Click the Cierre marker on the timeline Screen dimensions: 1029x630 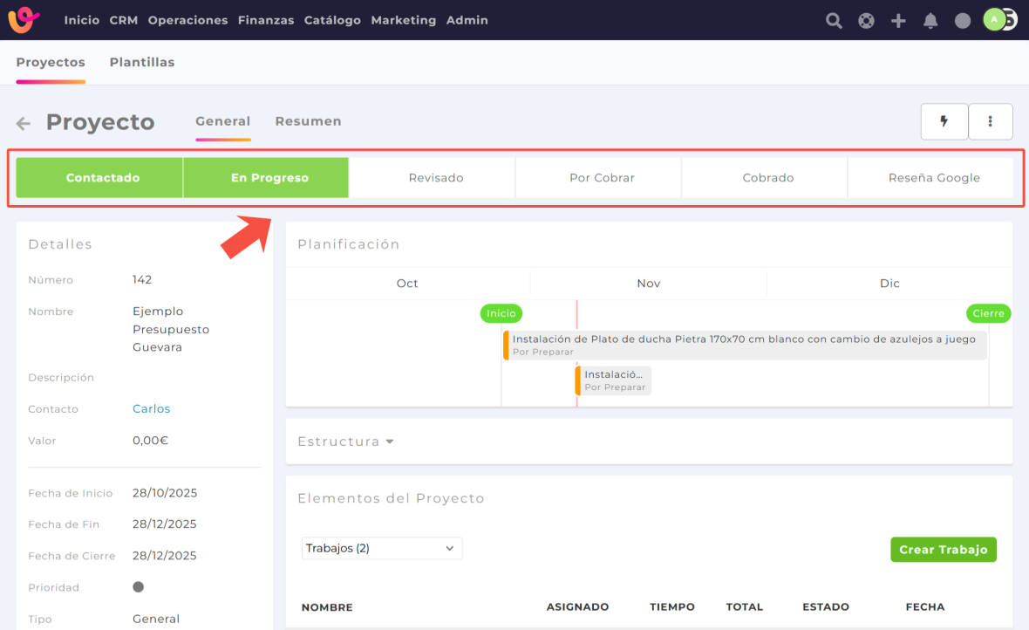point(988,313)
